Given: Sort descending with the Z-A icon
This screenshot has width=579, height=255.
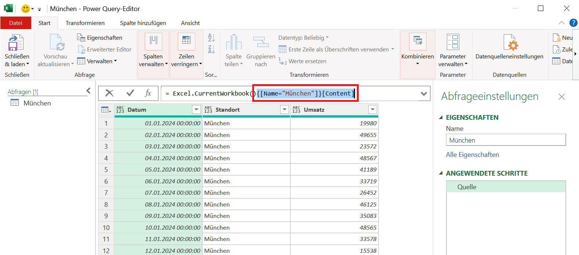Looking at the screenshot, I should point(211,49).
